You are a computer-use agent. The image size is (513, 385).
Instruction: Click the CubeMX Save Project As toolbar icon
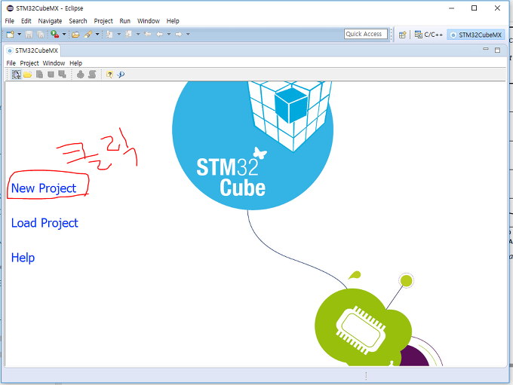click(x=51, y=75)
